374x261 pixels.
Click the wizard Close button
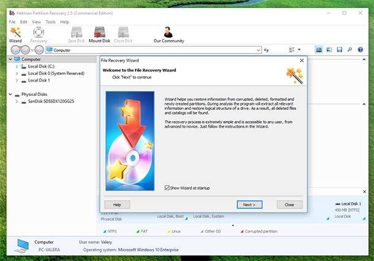coord(289,205)
